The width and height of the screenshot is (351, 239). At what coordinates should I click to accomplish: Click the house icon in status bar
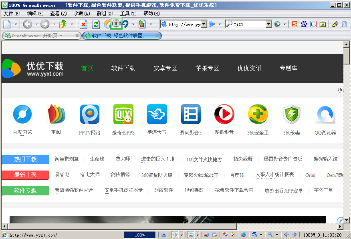point(225,235)
